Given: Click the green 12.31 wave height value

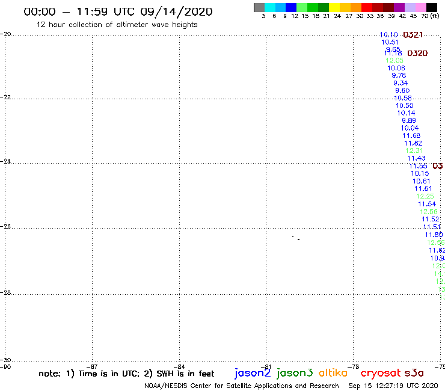Looking at the screenshot, I should [x=414, y=151].
